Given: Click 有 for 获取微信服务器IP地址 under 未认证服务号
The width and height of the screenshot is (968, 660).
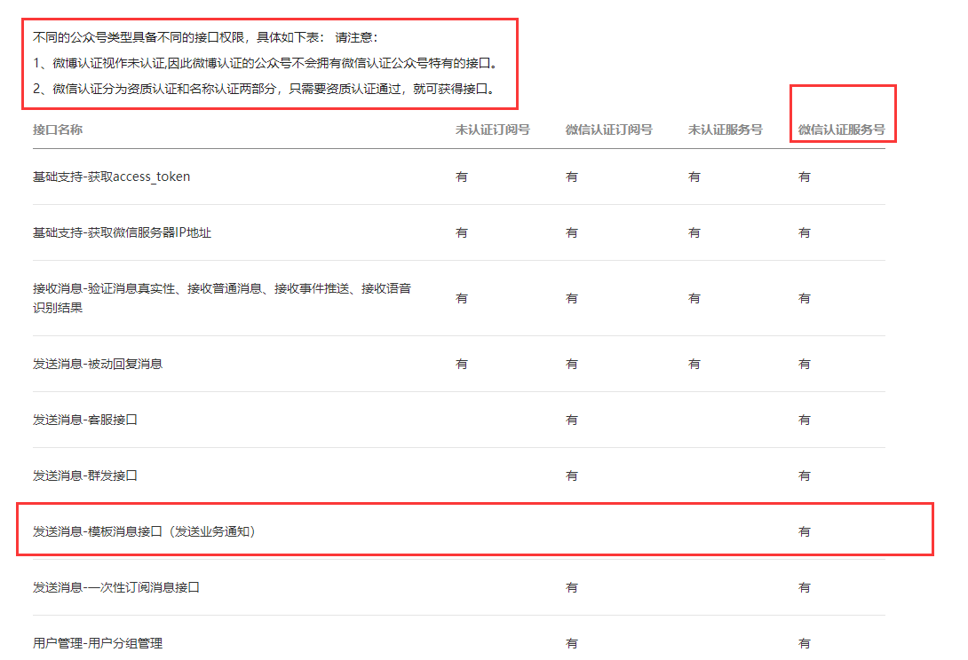Looking at the screenshot, I should [x=694, y=232].
